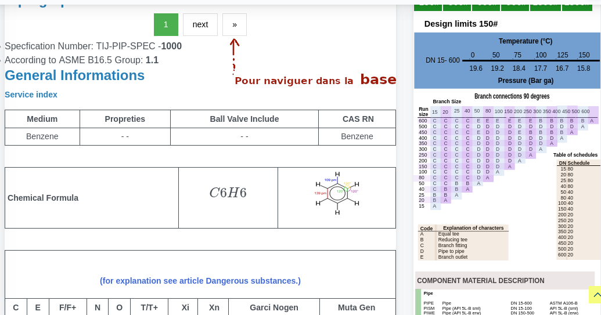Image resolution: width=601 pixels, height=315 pixels.
Task: Click the E hazard column header
Action: 38,307
